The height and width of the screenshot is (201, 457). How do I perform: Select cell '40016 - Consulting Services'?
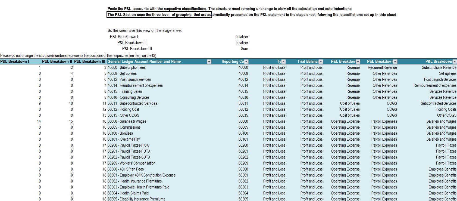[159, 97]
